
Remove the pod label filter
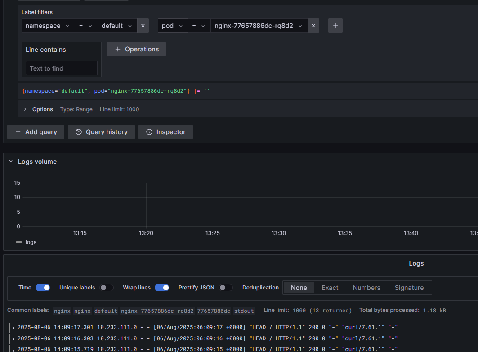coord(313,26)
